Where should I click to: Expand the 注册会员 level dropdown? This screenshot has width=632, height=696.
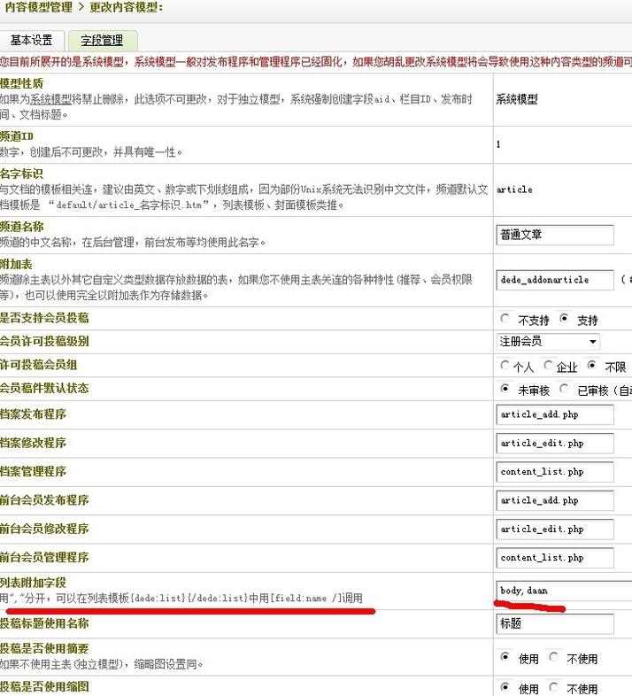click(x=548, y=341)
